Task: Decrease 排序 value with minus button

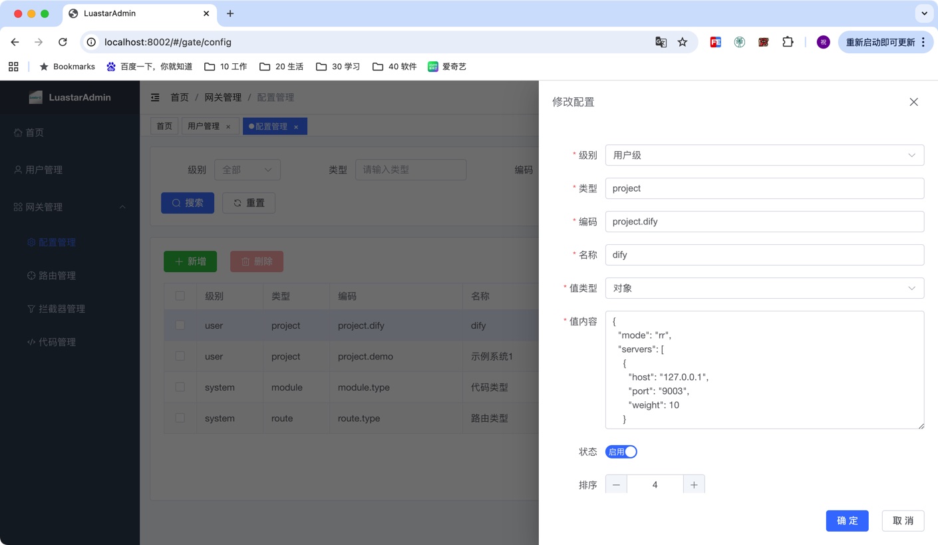Action: point(616,485)
